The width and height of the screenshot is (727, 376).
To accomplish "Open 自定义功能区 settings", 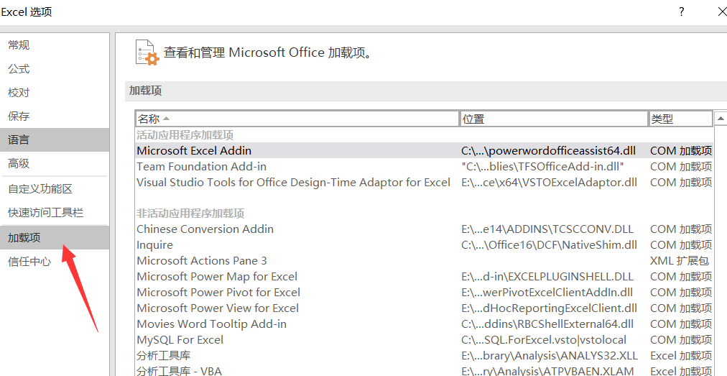I will [55, 189].
